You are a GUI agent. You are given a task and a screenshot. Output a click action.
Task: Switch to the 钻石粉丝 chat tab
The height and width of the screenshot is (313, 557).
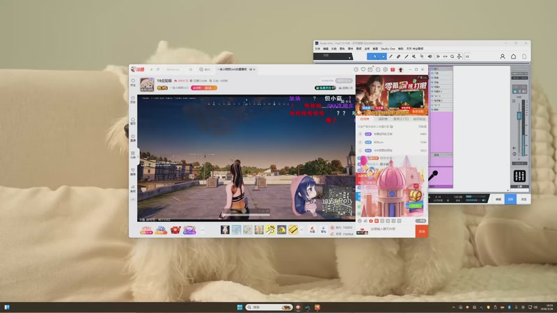pyautogui.click(x=419, y=119)
